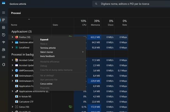
Task: Click the Application Frame process icon
Action: (17, 86)
